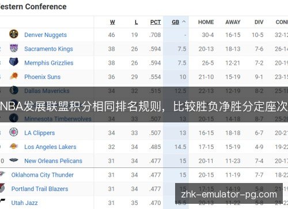
Task: Sort standings by PCT column
Action: click(156, 22)
